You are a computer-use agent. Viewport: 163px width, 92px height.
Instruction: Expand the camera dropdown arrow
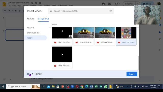pos(119,4)
